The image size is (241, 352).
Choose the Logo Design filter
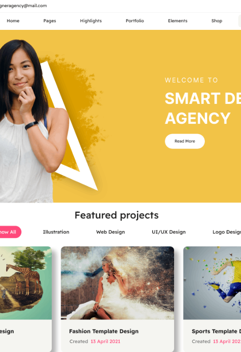[227, 232]
